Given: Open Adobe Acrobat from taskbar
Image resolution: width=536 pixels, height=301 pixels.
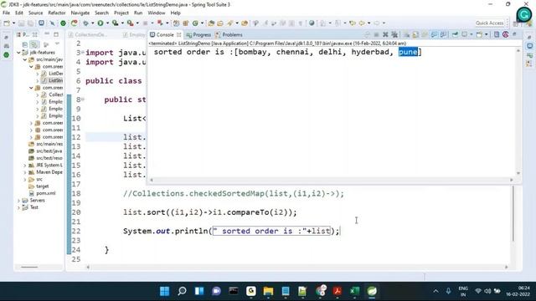Looking at the screenshot, I should pyautogui.click(x=338, y=291).
